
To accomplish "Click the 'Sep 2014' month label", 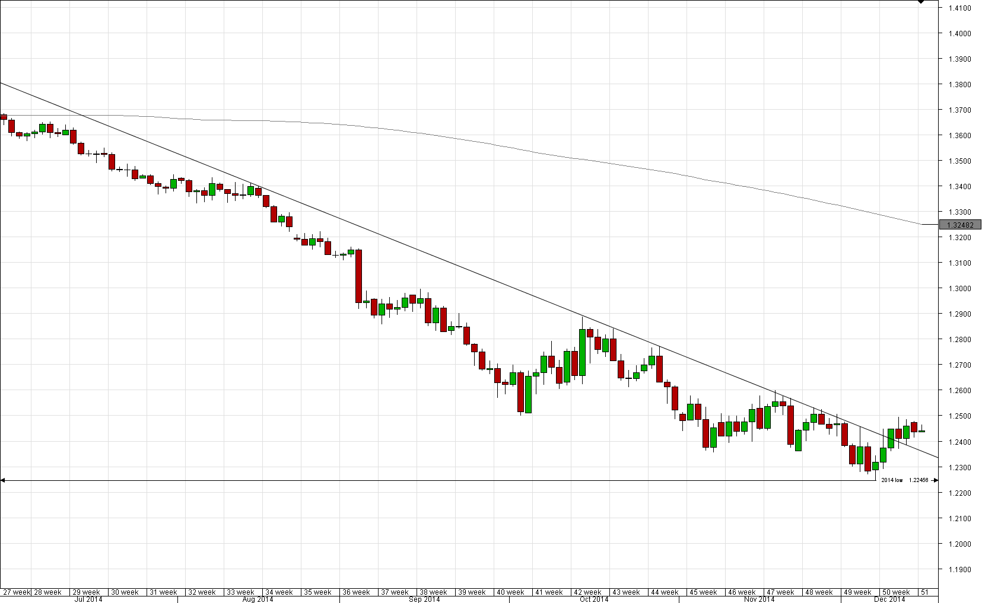I will [x=424, y=599].
